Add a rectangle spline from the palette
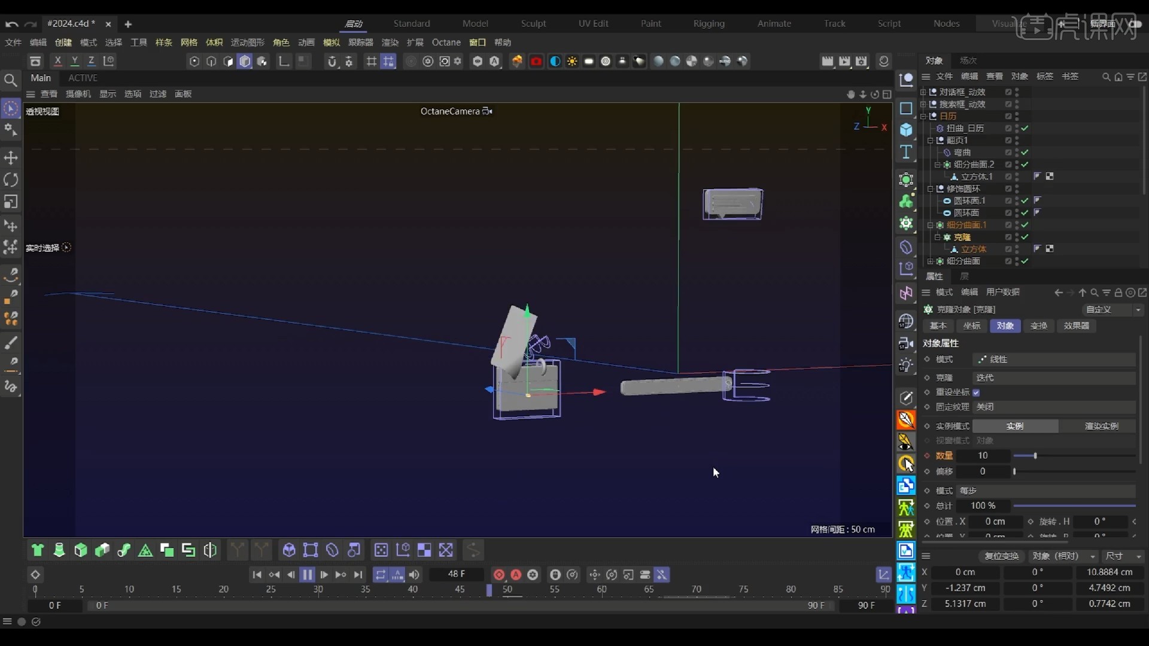 [906, 108]
